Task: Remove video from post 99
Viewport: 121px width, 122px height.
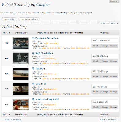Action: 114,61
